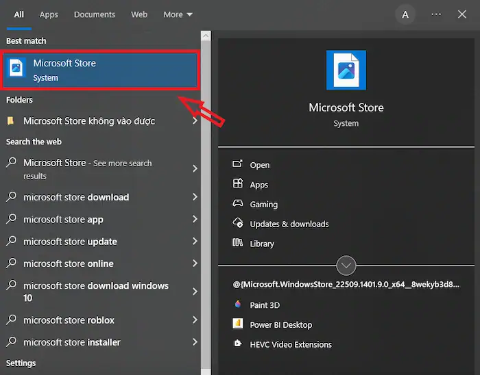Image resolution: width=480 pixels, height=375 pixels.
Task: Switch to the All tab
Action: [x=19, y=14]
